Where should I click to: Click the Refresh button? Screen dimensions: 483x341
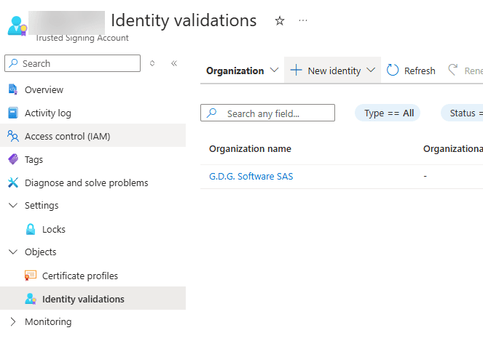412,71
